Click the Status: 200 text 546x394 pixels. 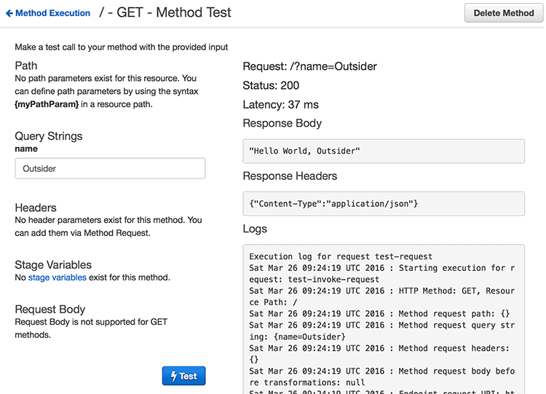point(271,85)
